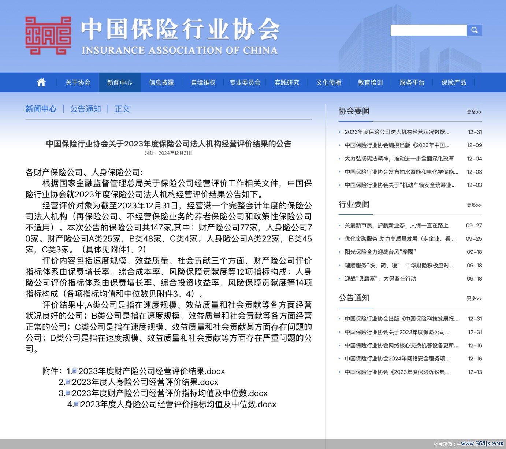Open 网络核心交换机等设备更新 notice
506x449 pixels.
click(x=401, y=345)
